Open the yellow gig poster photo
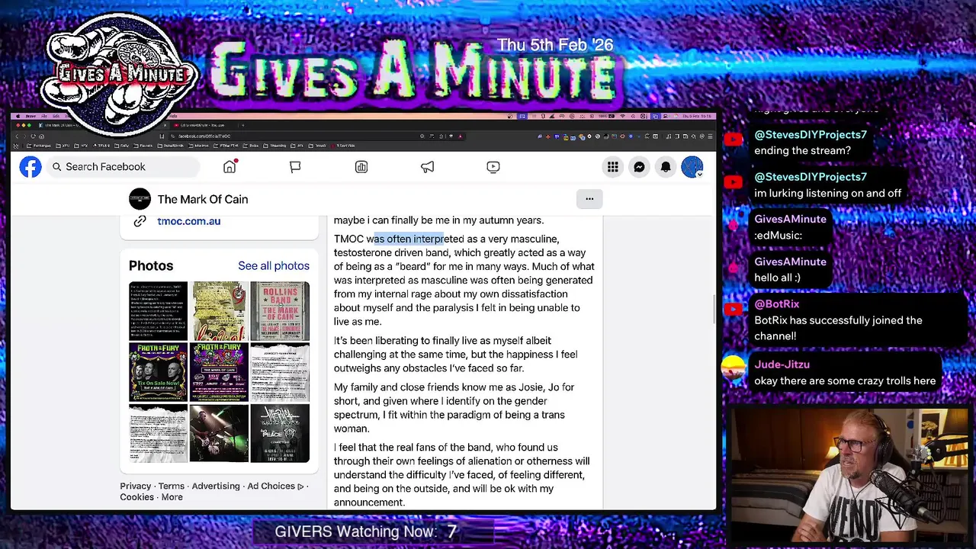This screenshot has width=976, height=549. pos(219,311)
